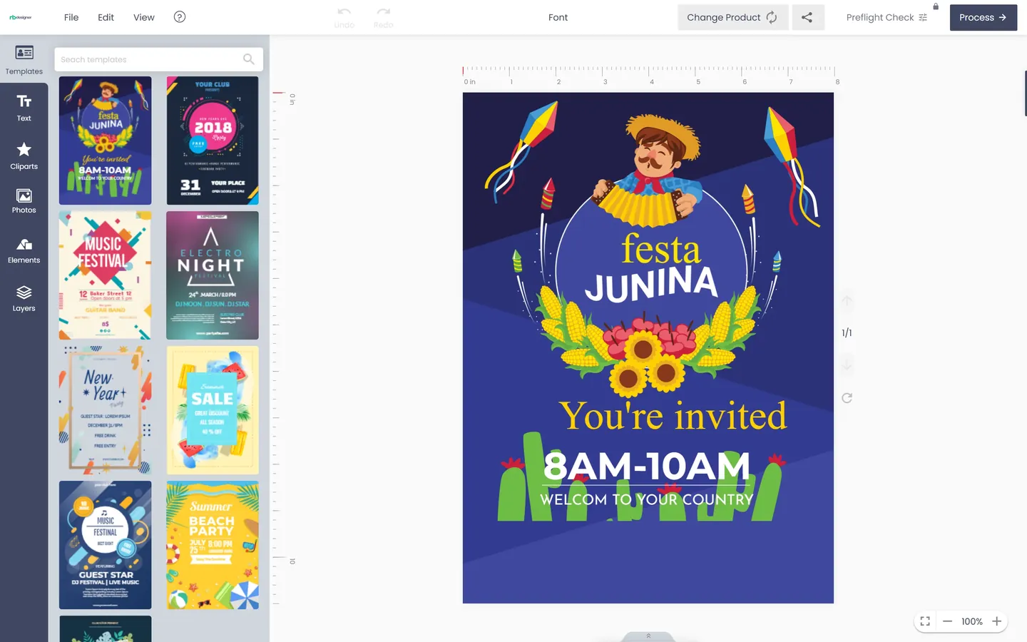Pick the Summer Sale template thumbnail
The image size is (1027, 642).
[213, 410]
